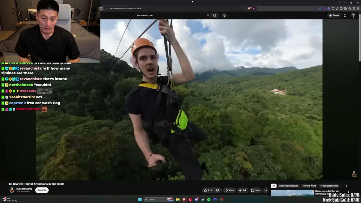361x203 pixels.
Task: Toggle the browser sidebar panel
Action: 341,8
